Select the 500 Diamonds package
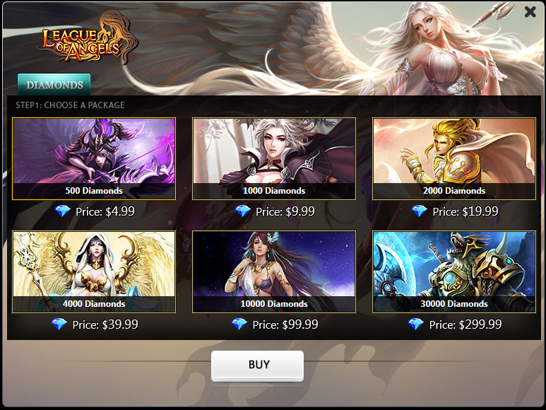Image resolution: width=546 pixels, height=410 pixels. pos(94,159)
